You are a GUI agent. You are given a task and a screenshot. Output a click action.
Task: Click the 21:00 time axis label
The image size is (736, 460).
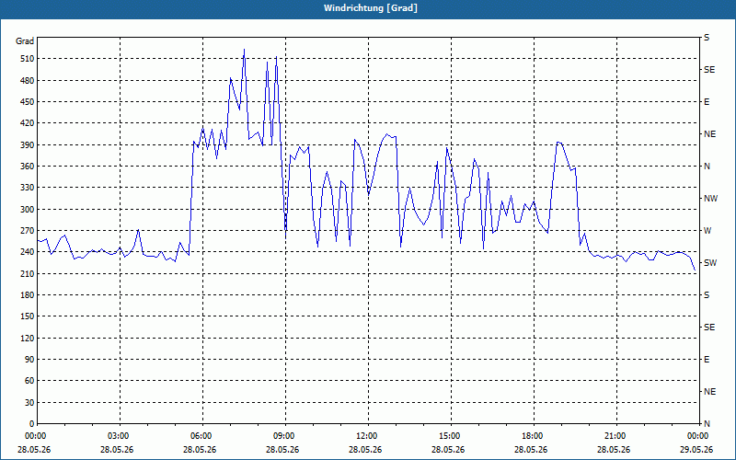coord(615,436)
